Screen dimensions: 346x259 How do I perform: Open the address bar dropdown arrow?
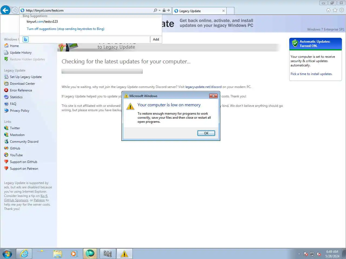[x=159, y=10]
